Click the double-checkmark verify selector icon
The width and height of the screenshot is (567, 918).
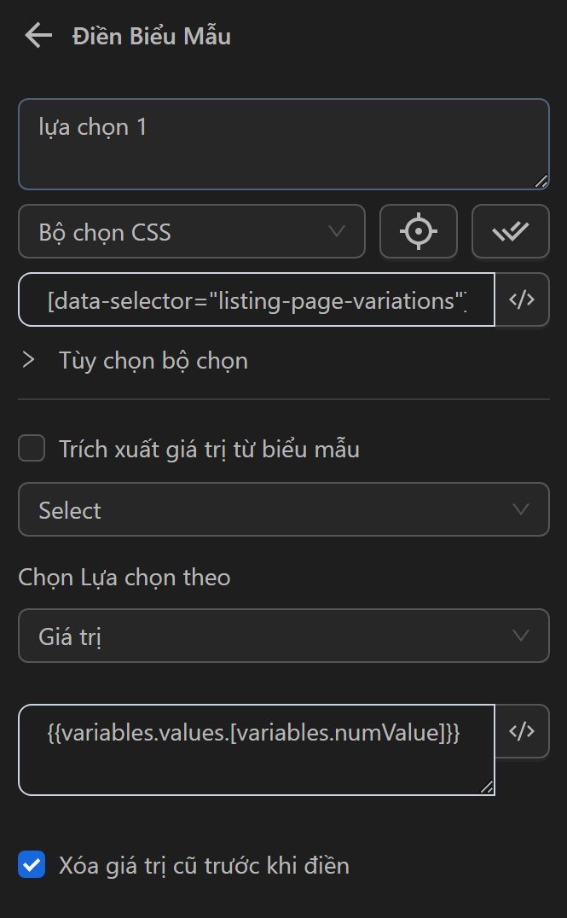pos(510,231)
